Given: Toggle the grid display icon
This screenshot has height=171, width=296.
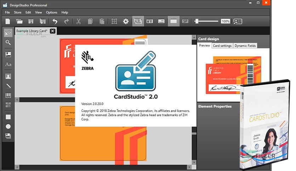Looking at the screenshot, I should 114,21.
